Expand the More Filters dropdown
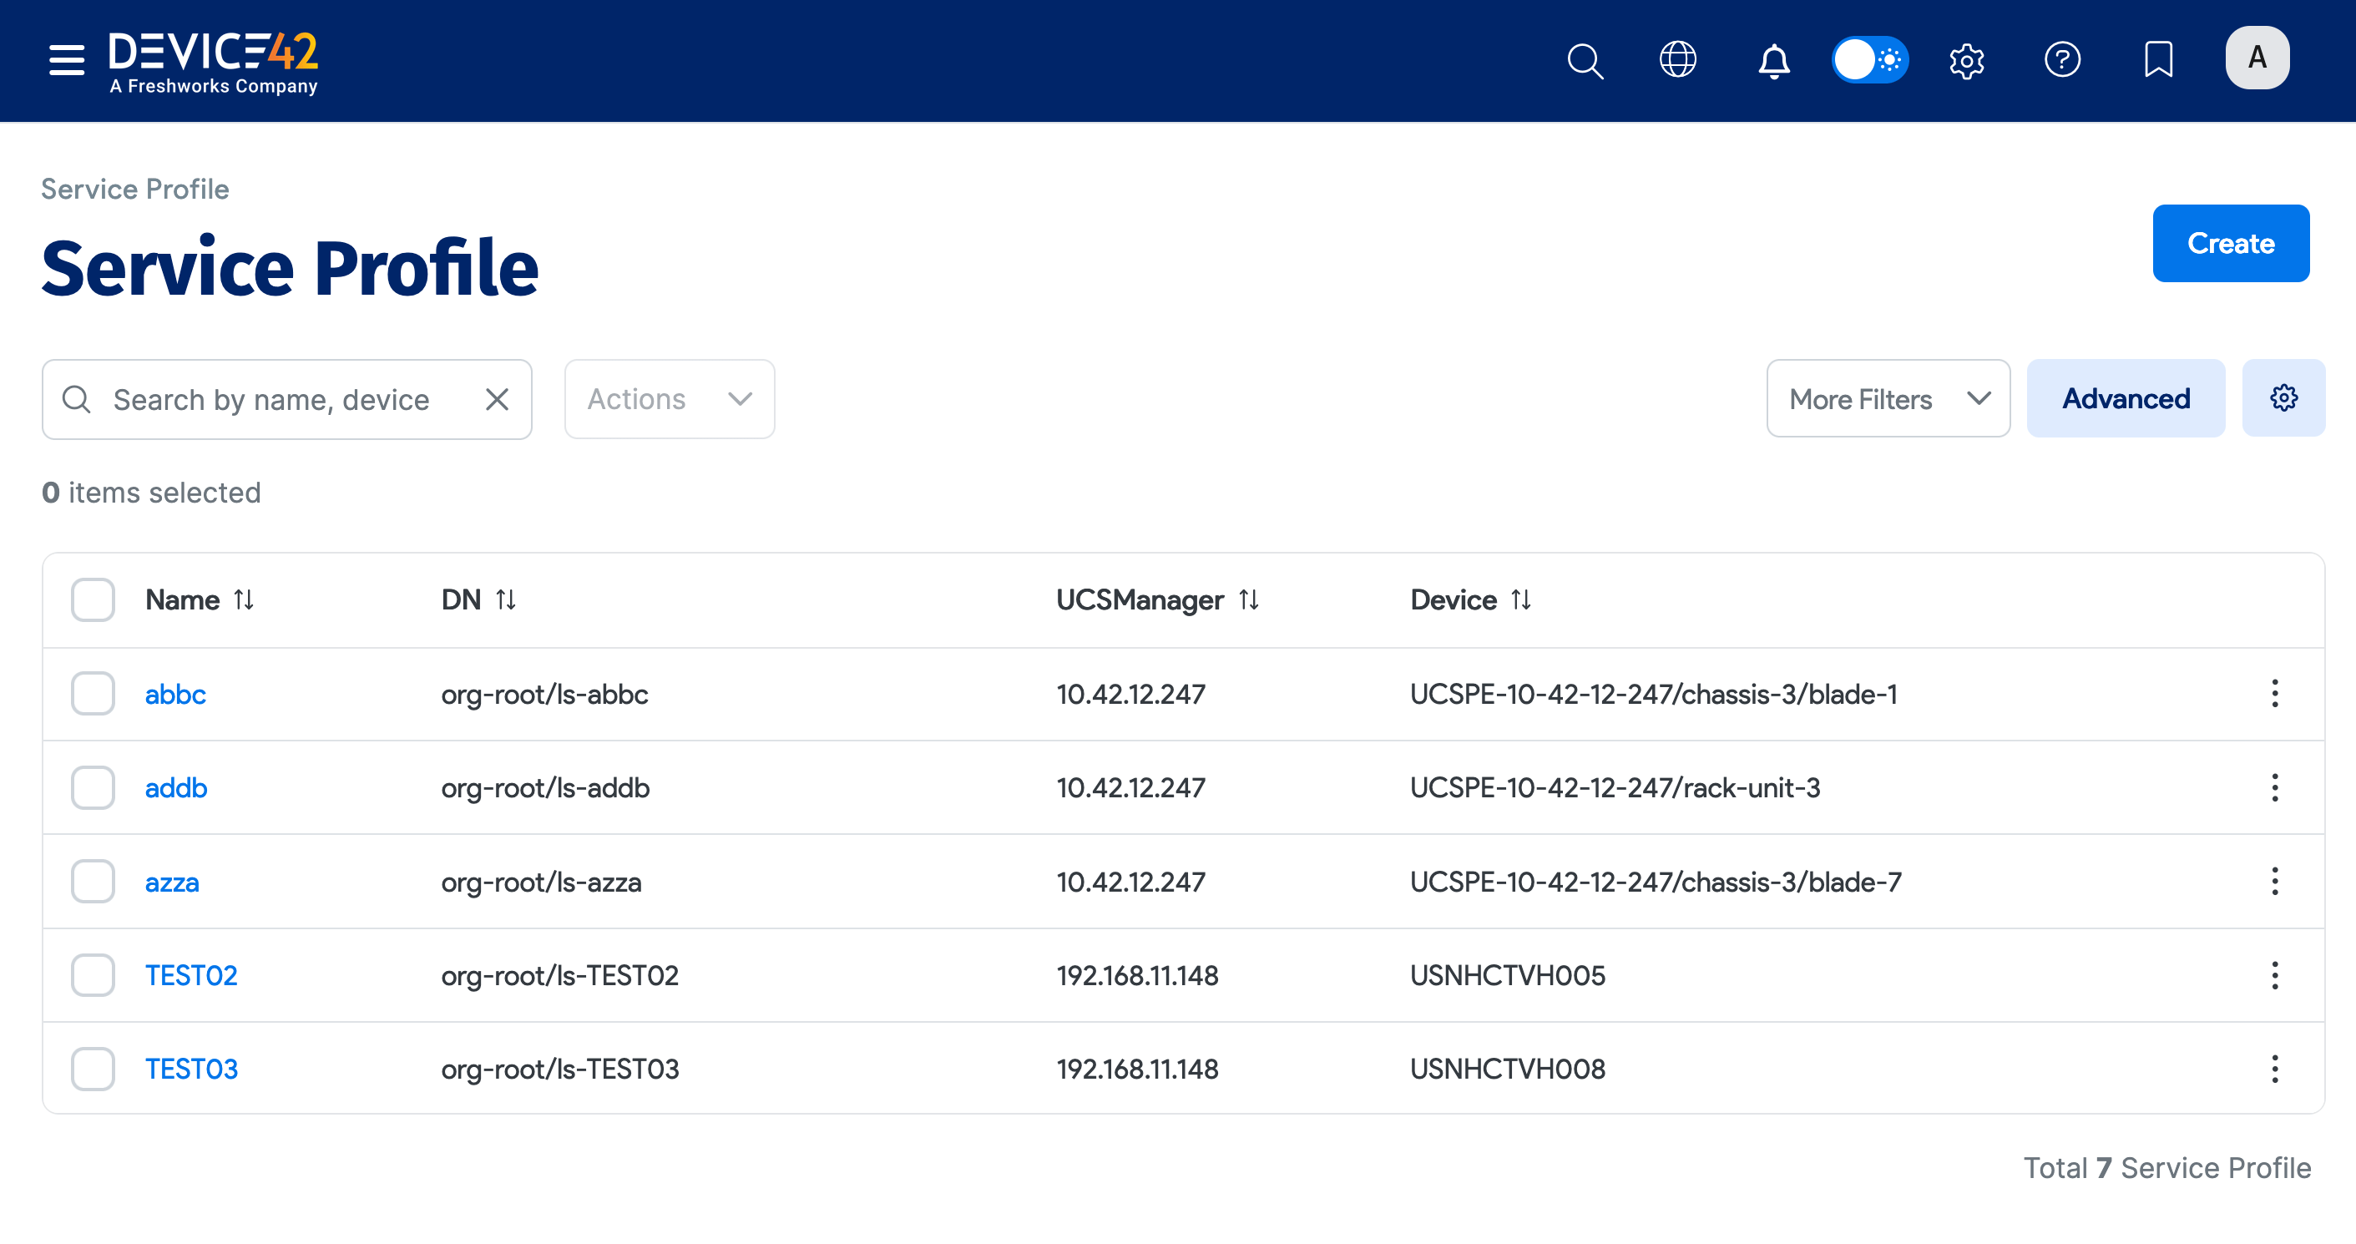The image size is (2356, 1244). pos(1888,398)
